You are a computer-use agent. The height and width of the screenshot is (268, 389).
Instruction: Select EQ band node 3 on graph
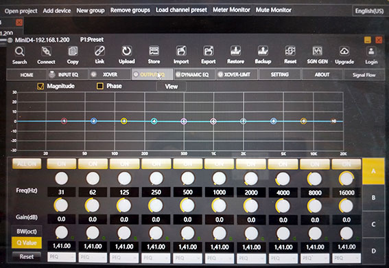point(124,121)
